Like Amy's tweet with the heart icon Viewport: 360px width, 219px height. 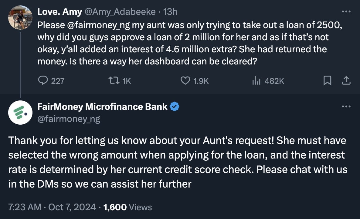[x=185, y=80]
